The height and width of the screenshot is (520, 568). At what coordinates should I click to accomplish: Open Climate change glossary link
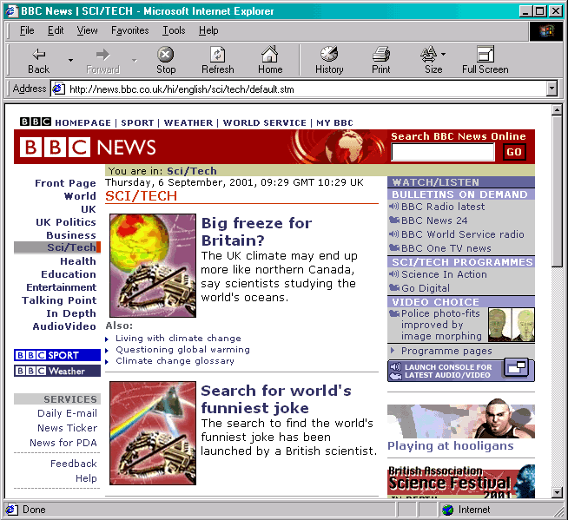(175, 361)
